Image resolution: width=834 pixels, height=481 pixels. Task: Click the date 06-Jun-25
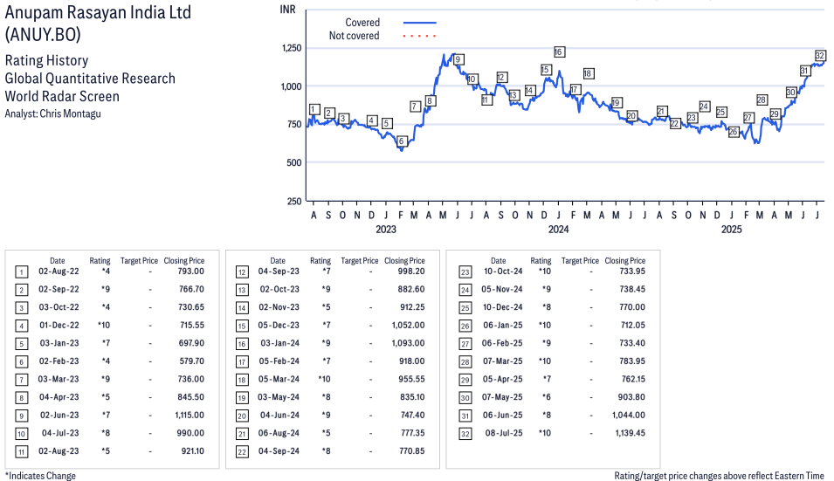[503, 416]
